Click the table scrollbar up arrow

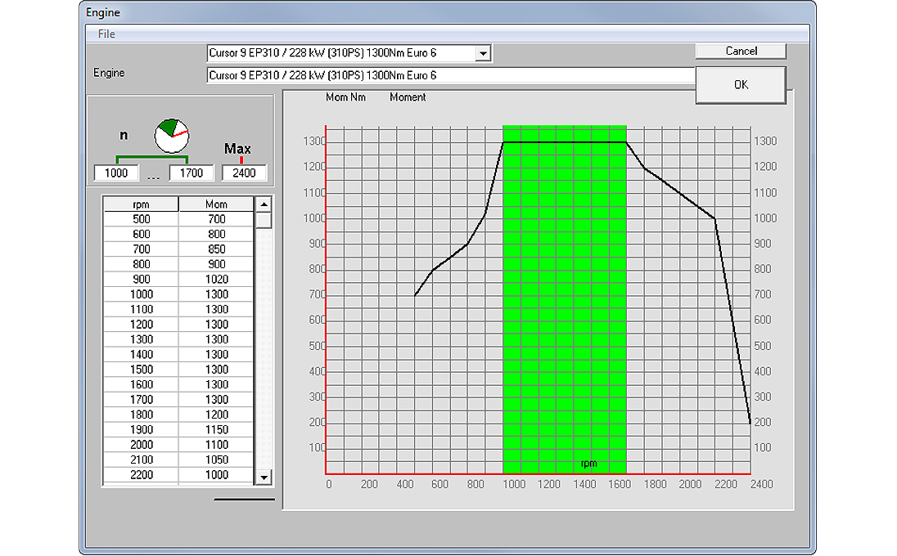264,204
